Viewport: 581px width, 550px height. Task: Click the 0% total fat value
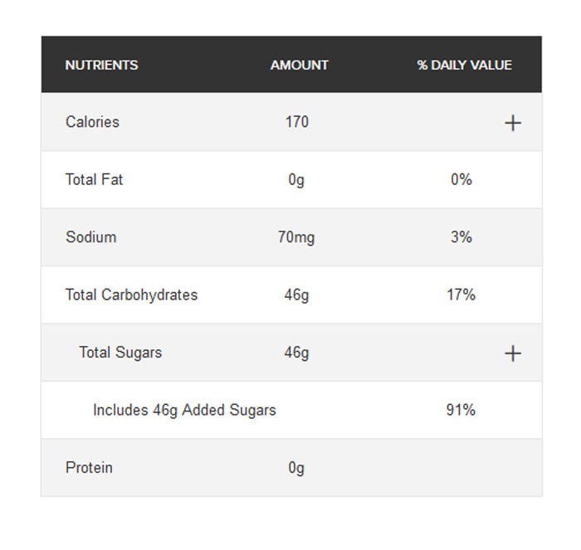point(461,179)
